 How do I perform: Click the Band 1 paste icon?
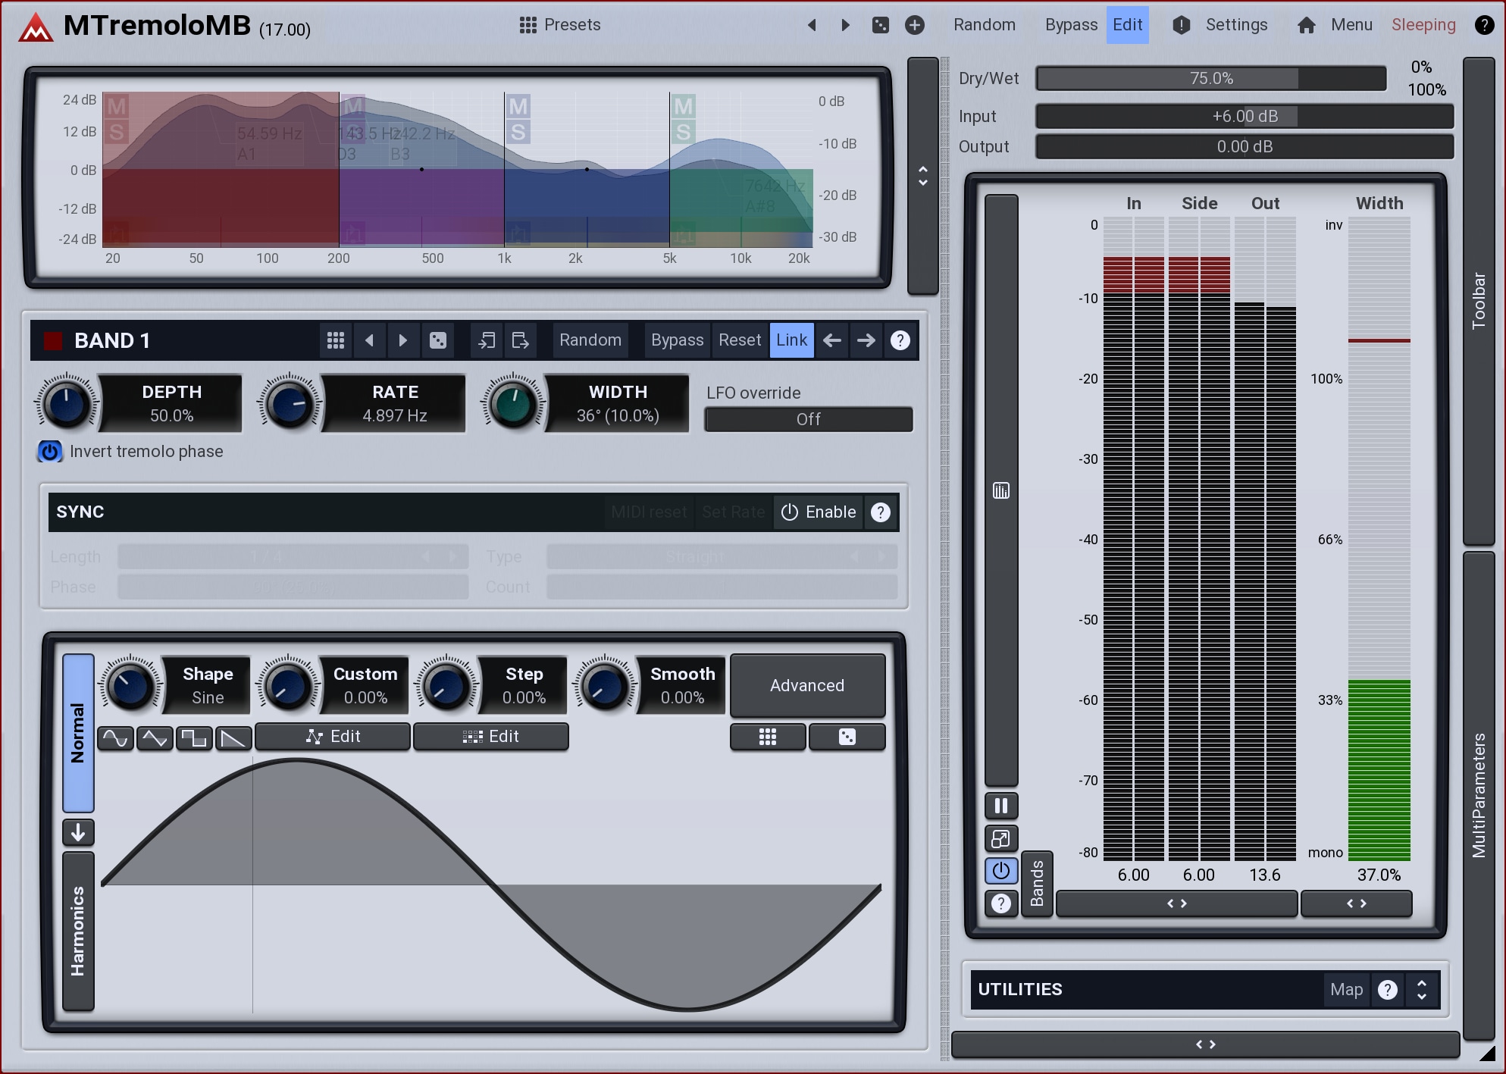[520, 340]
